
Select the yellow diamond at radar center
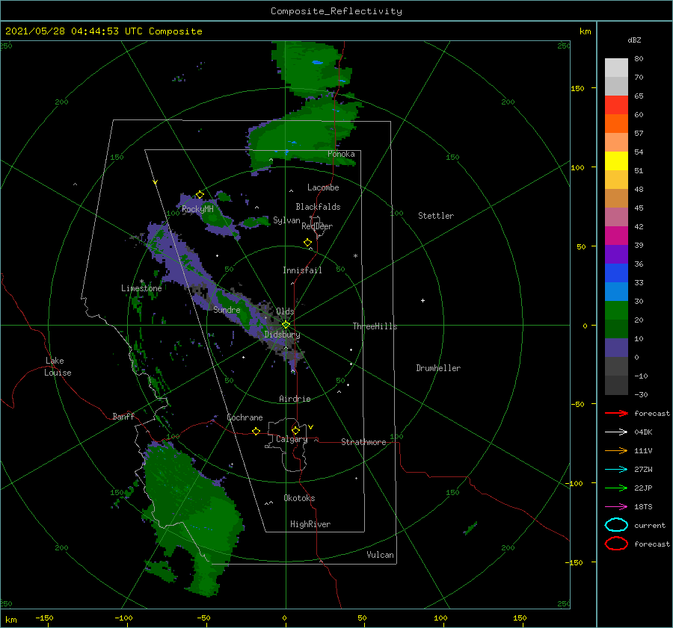[286, 325]
